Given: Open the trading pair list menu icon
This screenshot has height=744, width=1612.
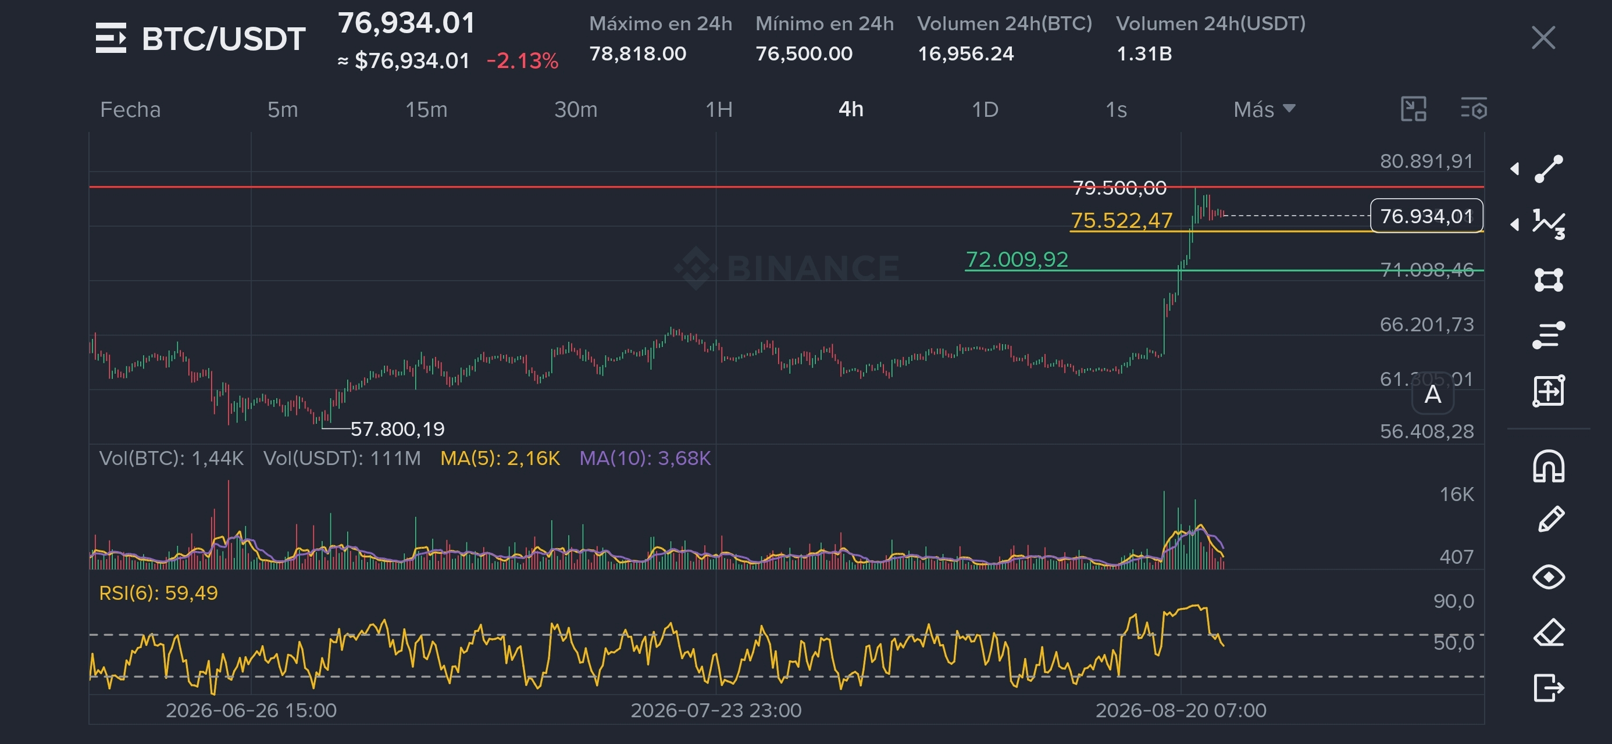Looking at the screenshot, I should [x=110, y=38].
